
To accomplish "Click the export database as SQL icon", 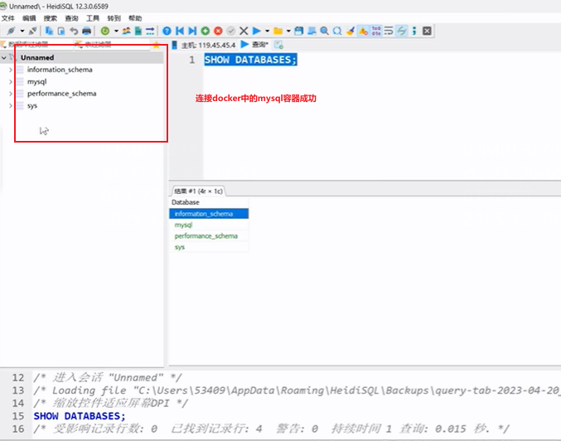I will click(x=138, y=31).
